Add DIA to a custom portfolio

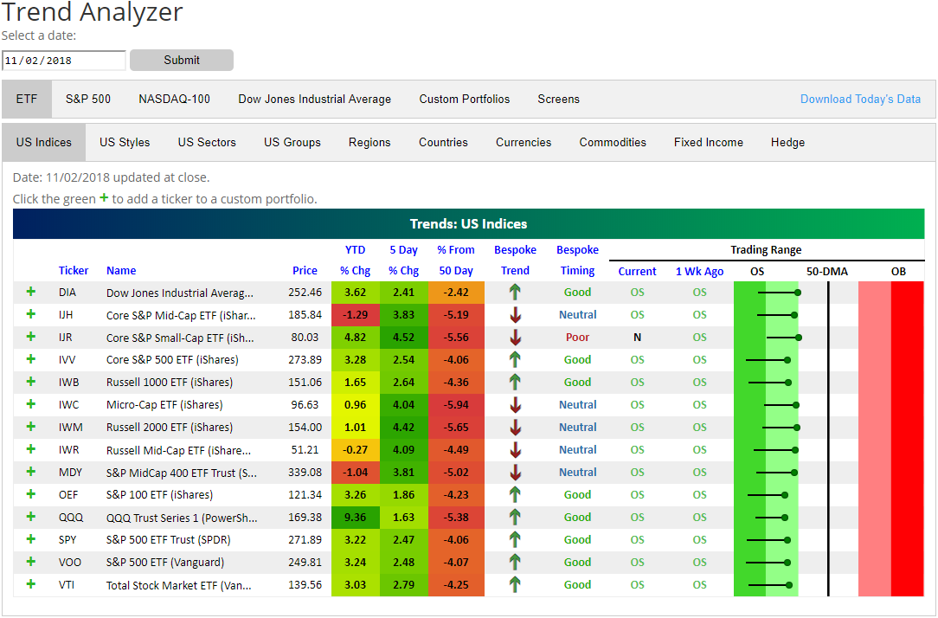tap(31, 293)
